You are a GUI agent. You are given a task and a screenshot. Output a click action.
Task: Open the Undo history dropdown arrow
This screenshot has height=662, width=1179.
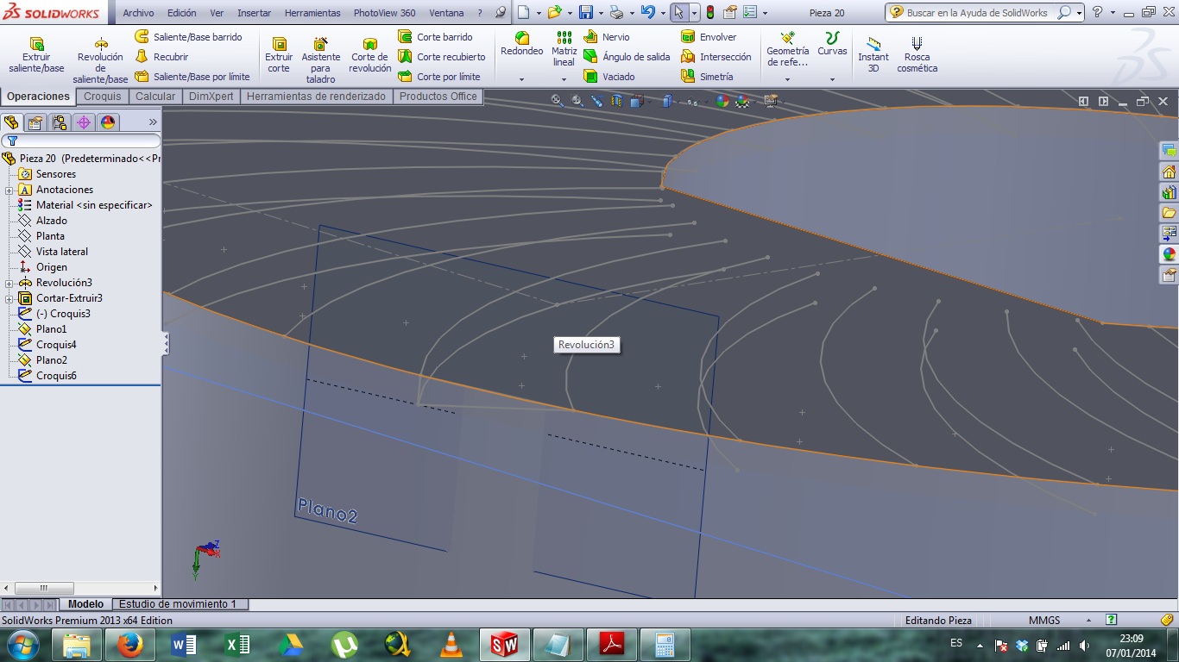[663, 13]
